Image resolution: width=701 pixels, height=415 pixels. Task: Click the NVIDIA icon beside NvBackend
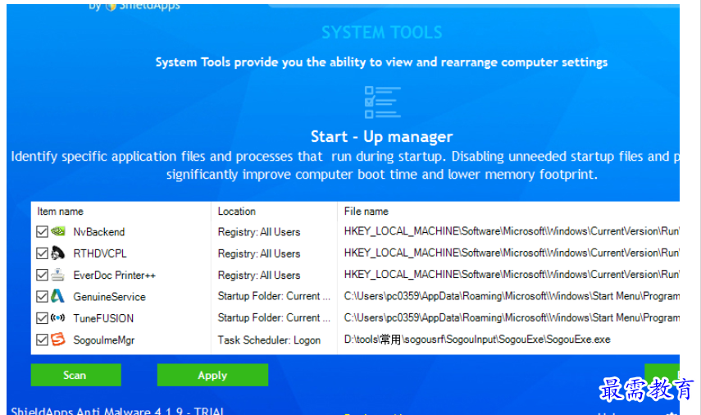pyautogui.click(x=57, y=231)
